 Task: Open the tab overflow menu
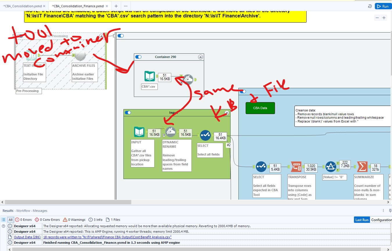[126, 6]
